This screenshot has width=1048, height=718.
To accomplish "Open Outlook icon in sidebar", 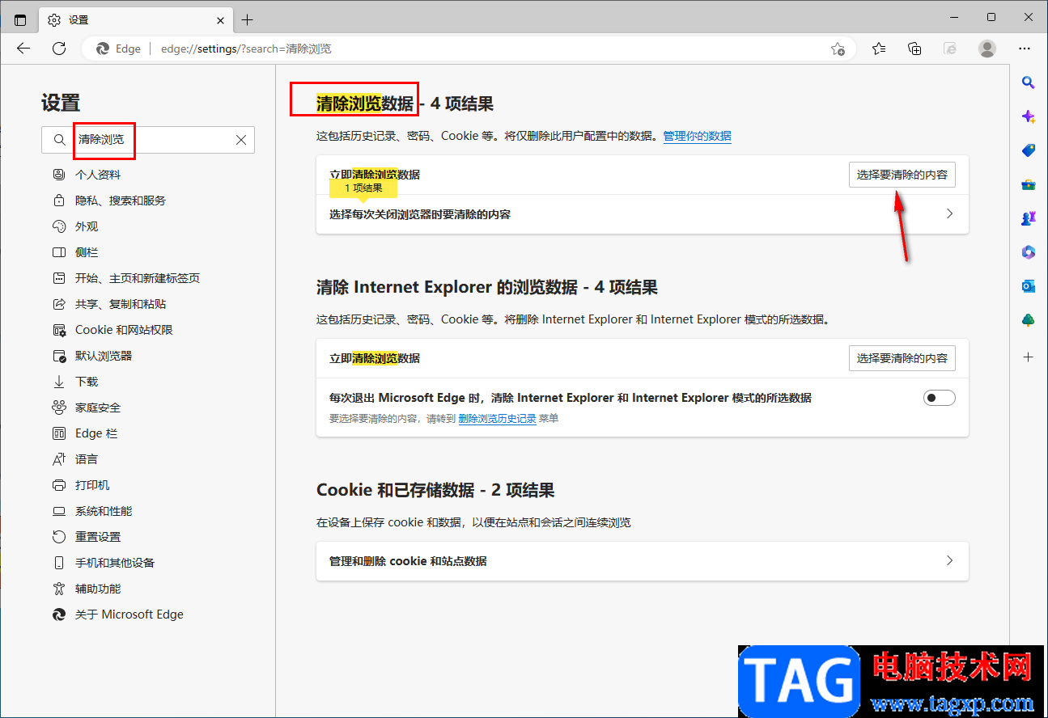I will (1029, 286).
